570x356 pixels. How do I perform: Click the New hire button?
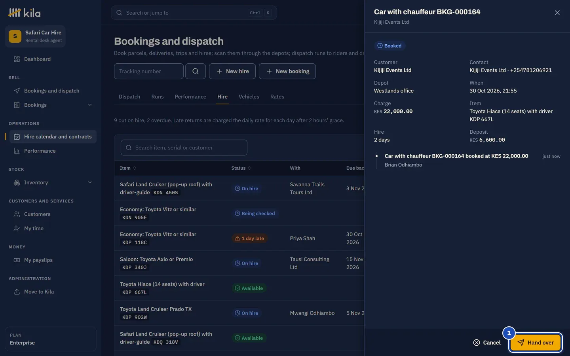(232, 71)
